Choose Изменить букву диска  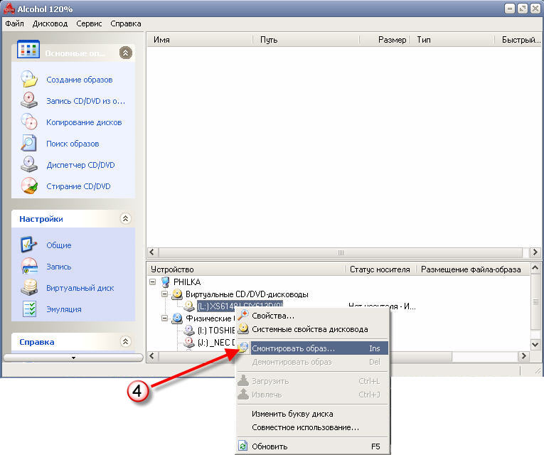coord(313,414)
